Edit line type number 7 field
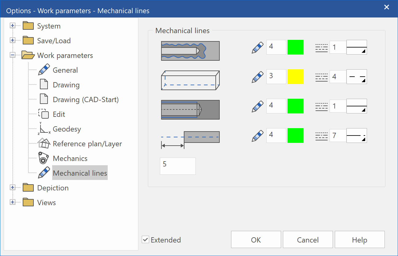The image size is (398, 256). (x=338, y=136)
